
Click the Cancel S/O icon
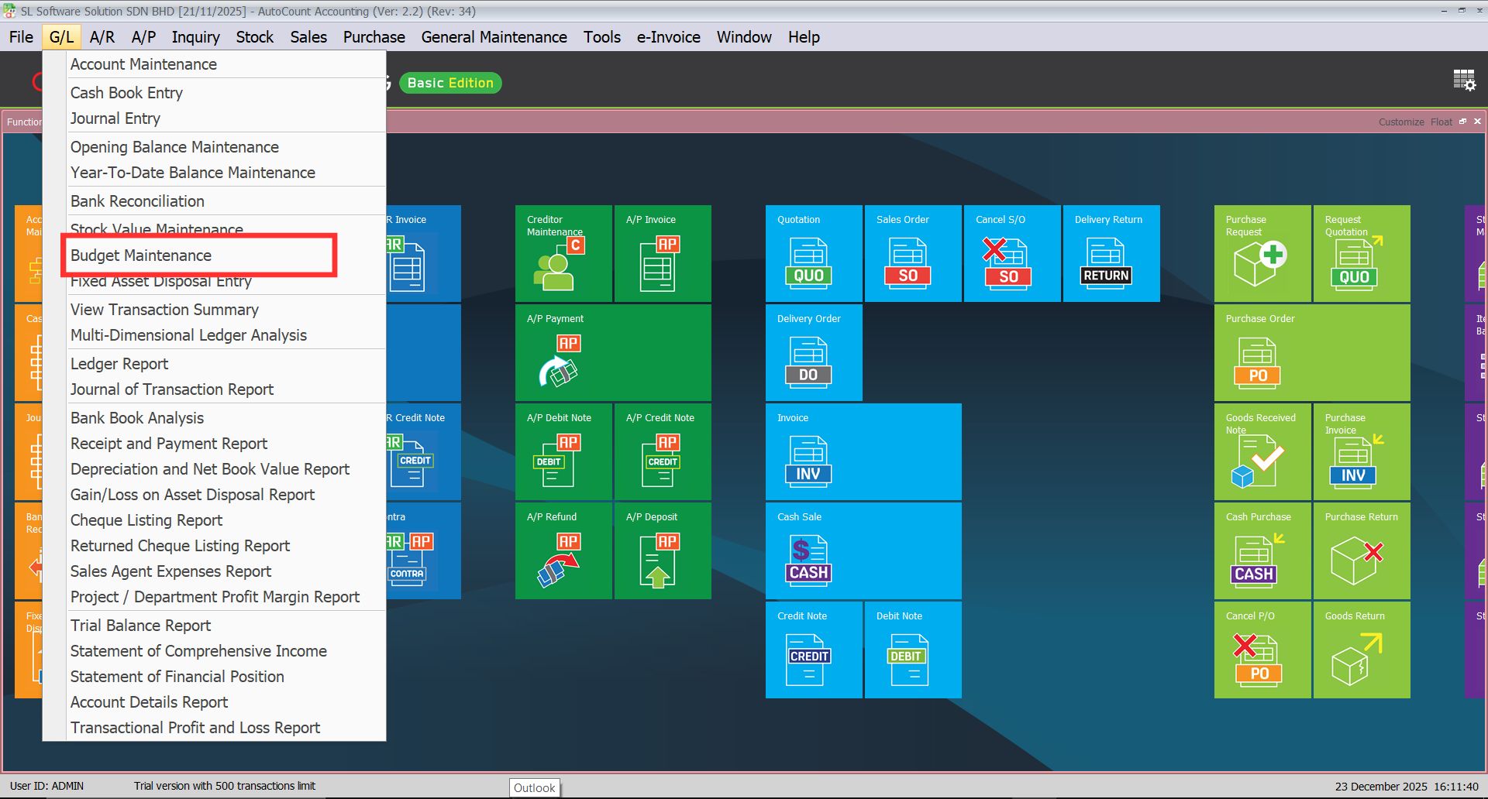pyautogui.click(x=1006, y=263)
